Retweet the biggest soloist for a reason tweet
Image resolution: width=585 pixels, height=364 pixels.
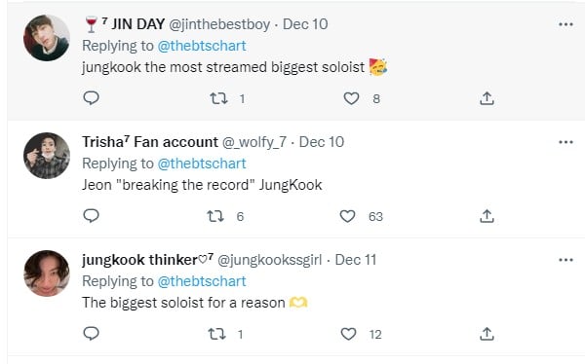point(216,334)
